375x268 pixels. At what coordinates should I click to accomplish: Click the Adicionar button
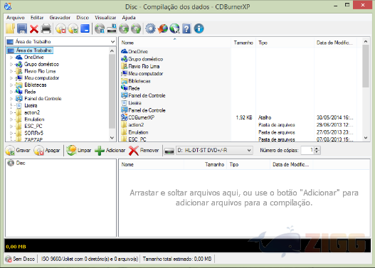[110, 151]
